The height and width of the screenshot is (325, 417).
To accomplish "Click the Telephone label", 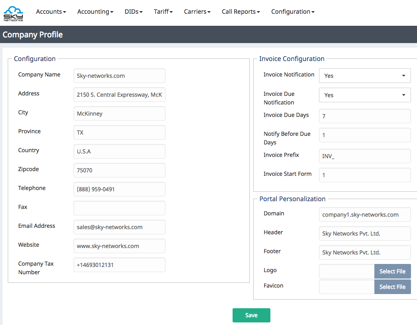I will [x=32, y=188].
